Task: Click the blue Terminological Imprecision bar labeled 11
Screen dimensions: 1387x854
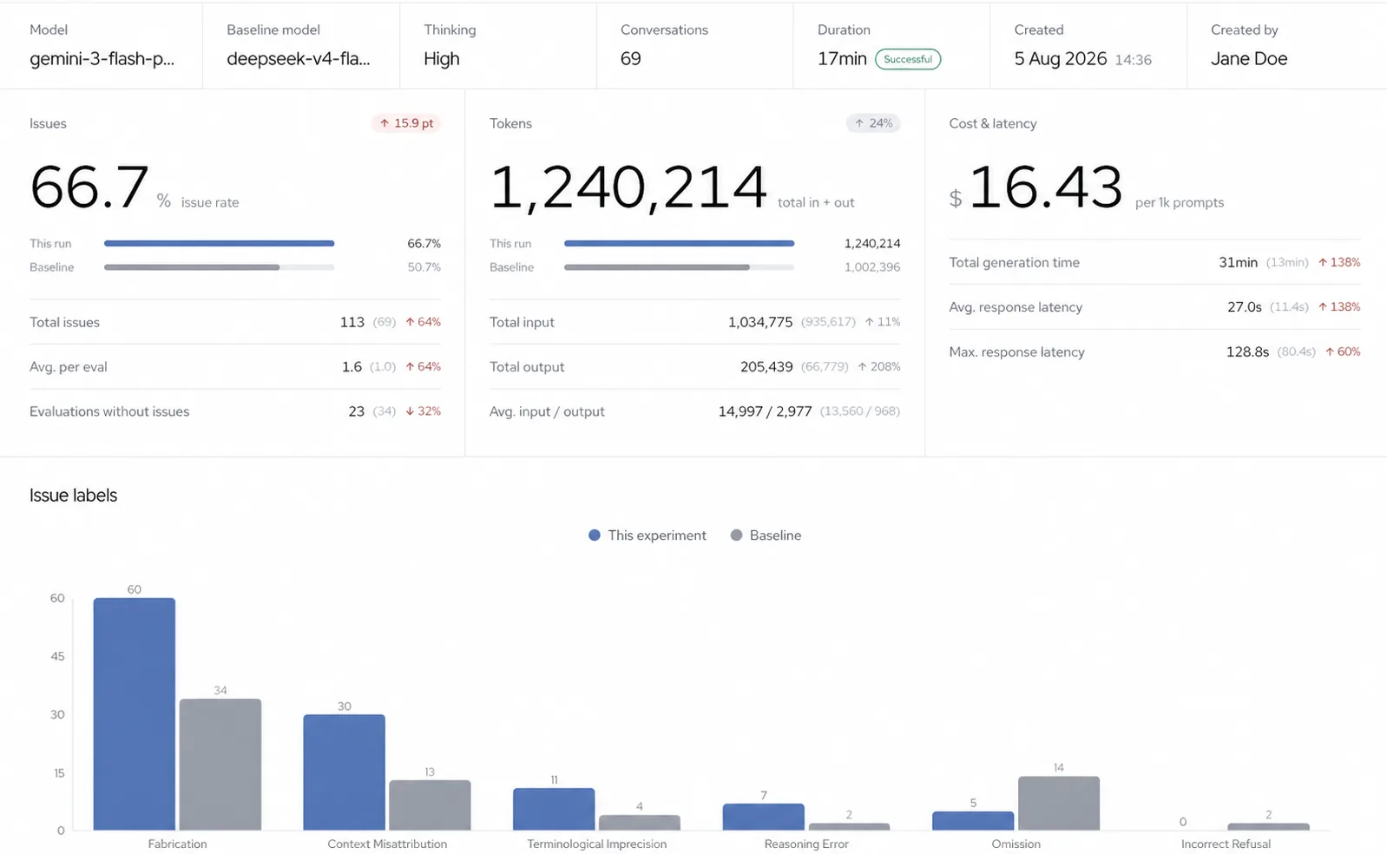Action: click(x=554, y=809)
